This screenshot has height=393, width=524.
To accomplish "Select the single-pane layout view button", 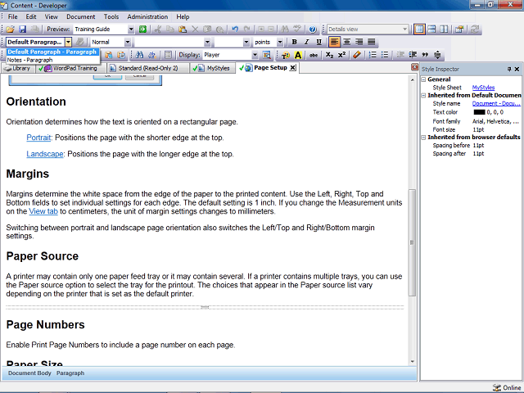I will tap(419, 29).
